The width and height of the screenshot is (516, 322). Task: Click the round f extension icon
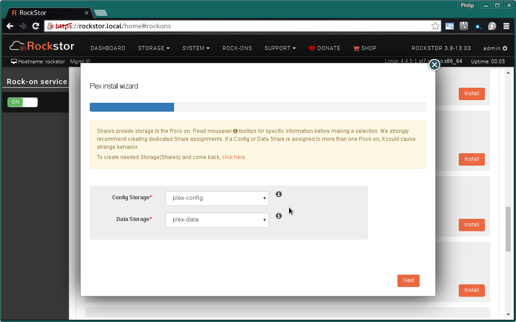pos(492,26)
